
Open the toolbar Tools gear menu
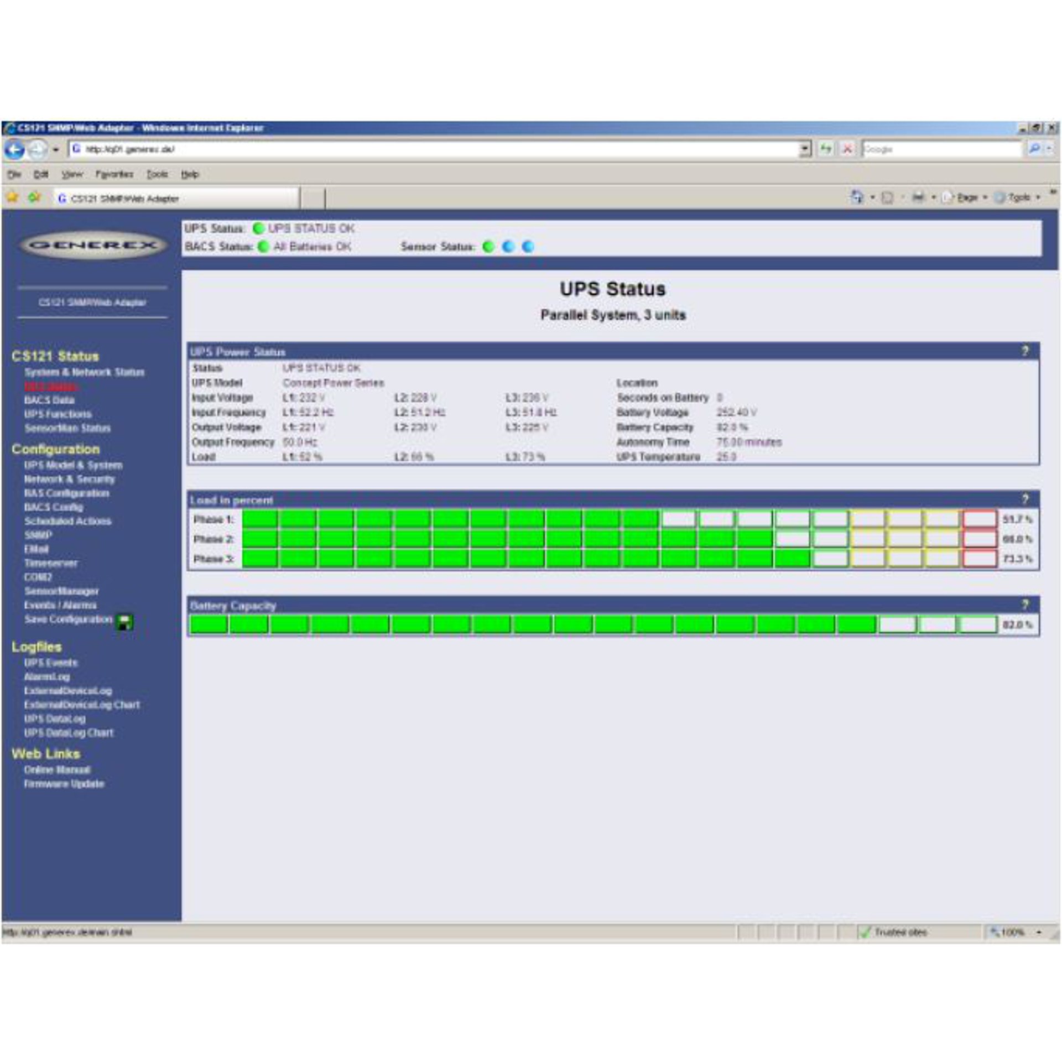point(1017,197)
